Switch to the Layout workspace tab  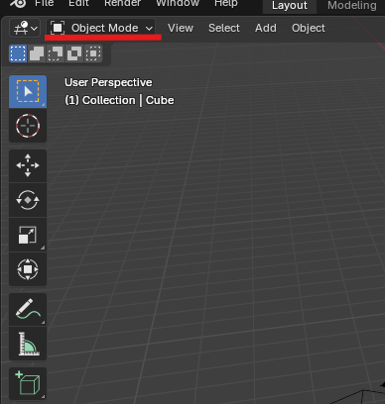[x=290, y=5]
